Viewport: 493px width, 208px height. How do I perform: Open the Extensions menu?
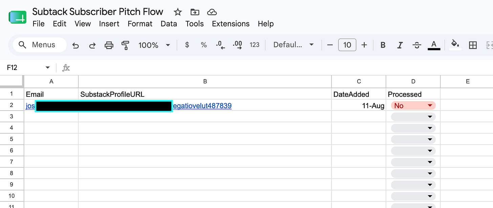(231, 24)
